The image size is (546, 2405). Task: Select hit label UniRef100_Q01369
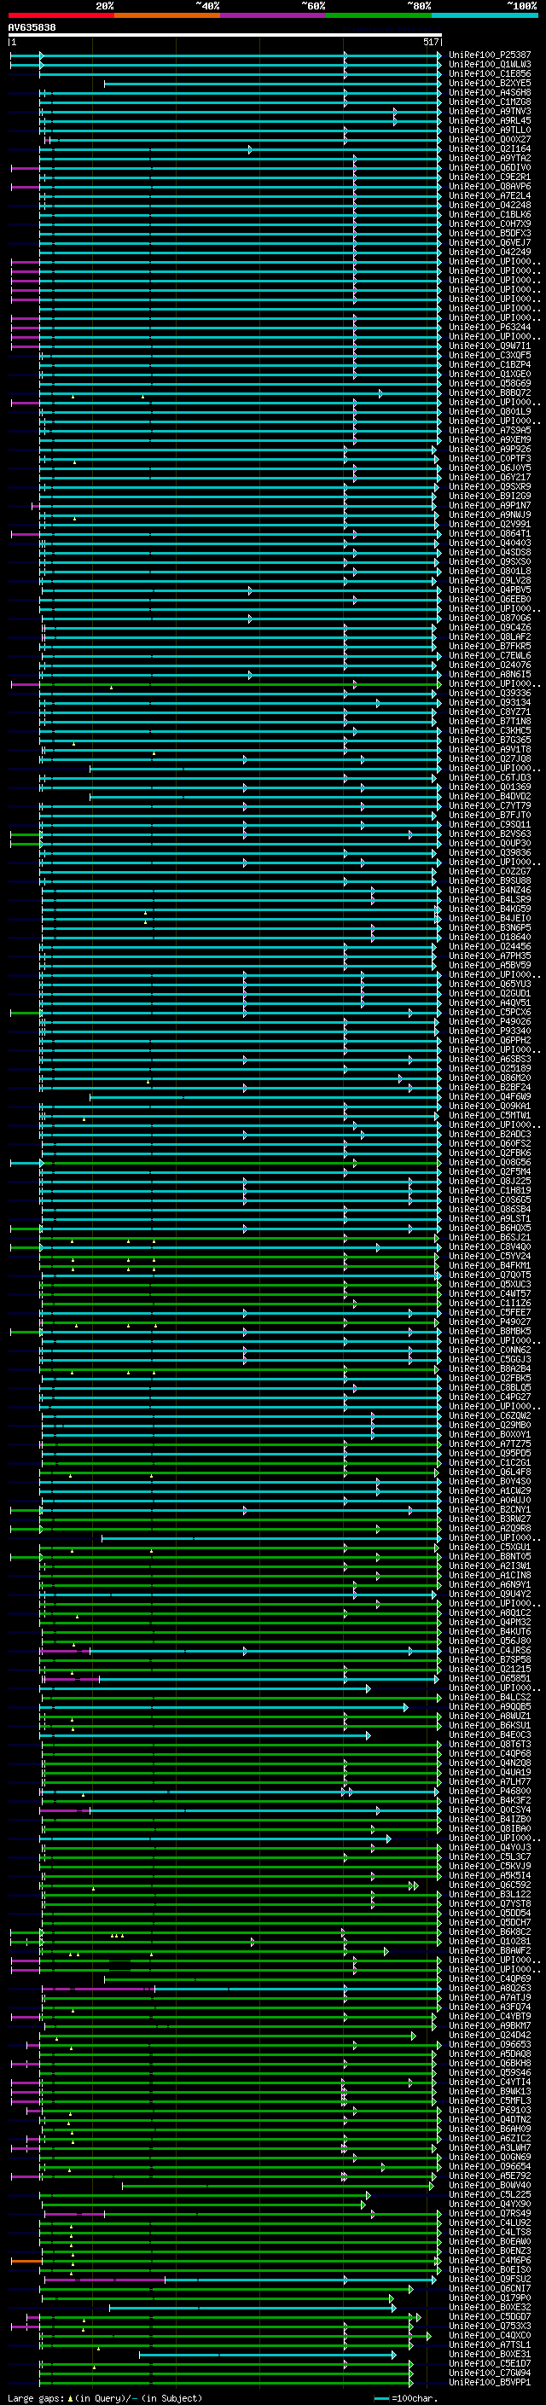pos(490,787)
